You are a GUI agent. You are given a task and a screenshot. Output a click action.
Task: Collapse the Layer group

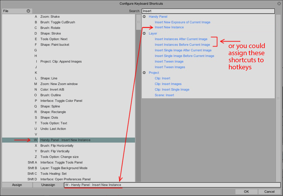point(144,33)
